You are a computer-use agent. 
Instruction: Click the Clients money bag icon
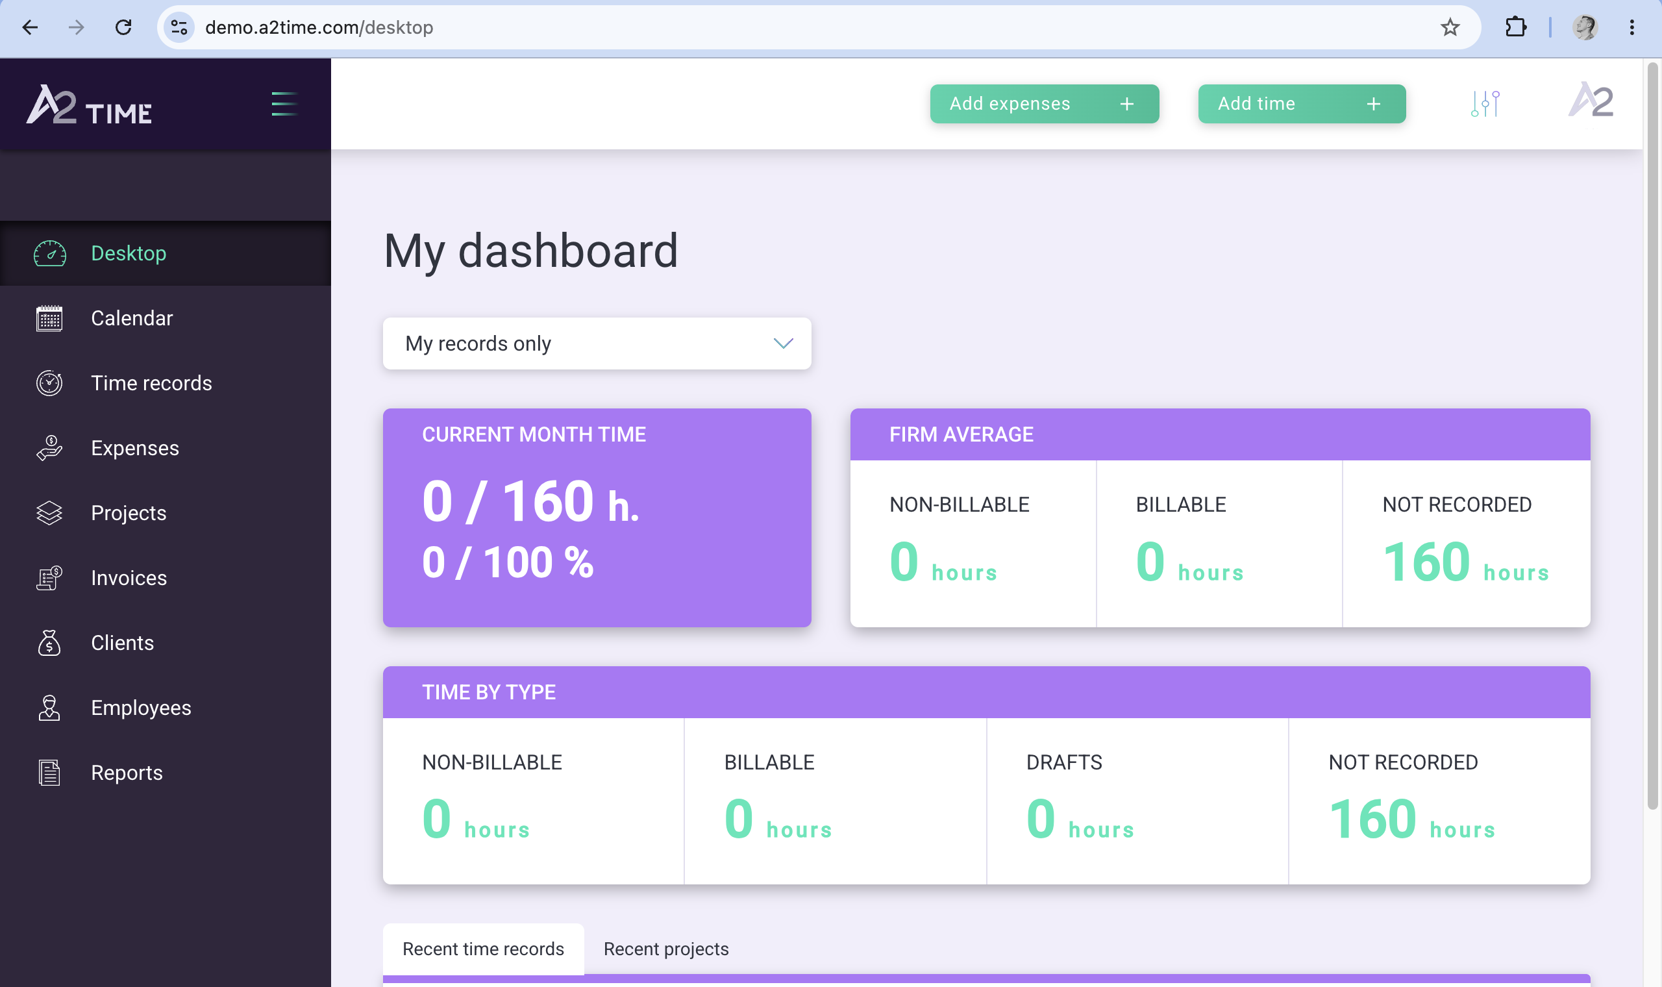[x=49, y=643]
